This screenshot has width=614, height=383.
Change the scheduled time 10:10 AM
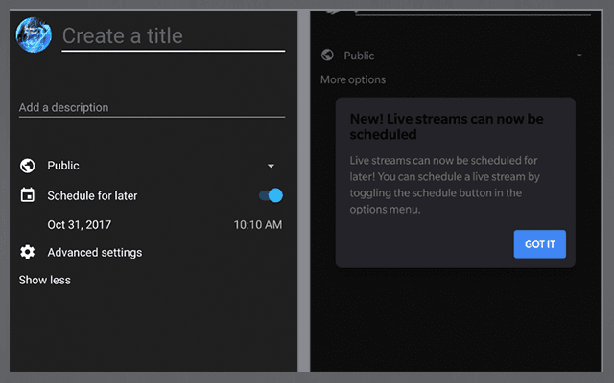point(258,225)
